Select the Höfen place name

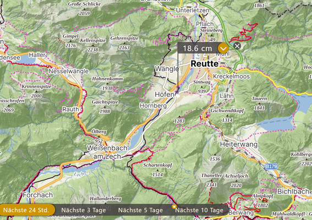[165, 95]
